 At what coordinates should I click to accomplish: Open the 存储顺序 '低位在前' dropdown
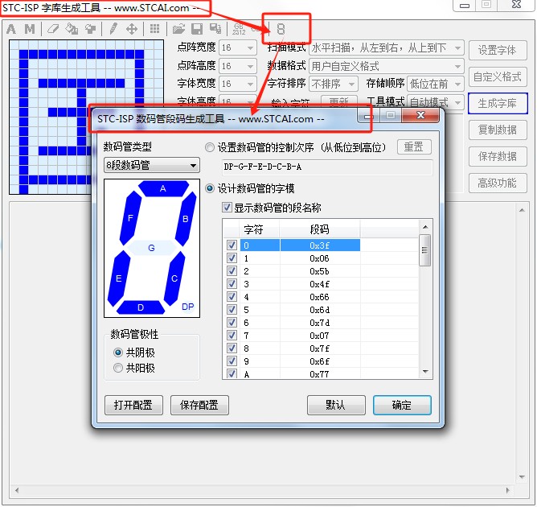436,84
